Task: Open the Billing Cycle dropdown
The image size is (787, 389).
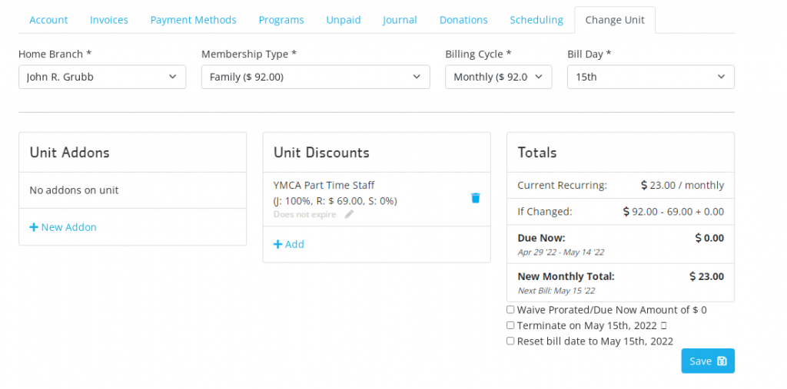Action: [x=498, y=77]
